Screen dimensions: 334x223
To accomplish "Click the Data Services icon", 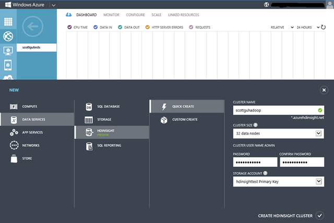I will click(x=14, y=120).
